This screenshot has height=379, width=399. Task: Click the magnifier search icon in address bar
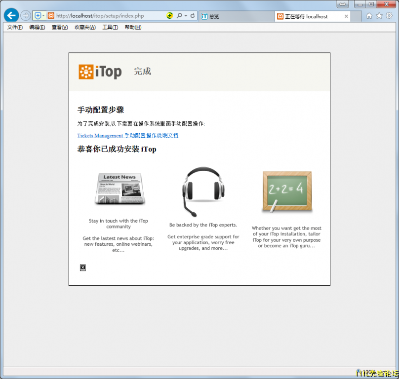tap(179, 16)
